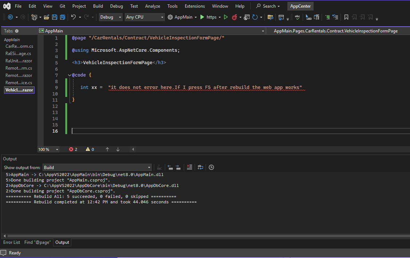This screenshot has height=258, width=410.
Task: Open the Remot...ice.cs tab
Action: 19,82
